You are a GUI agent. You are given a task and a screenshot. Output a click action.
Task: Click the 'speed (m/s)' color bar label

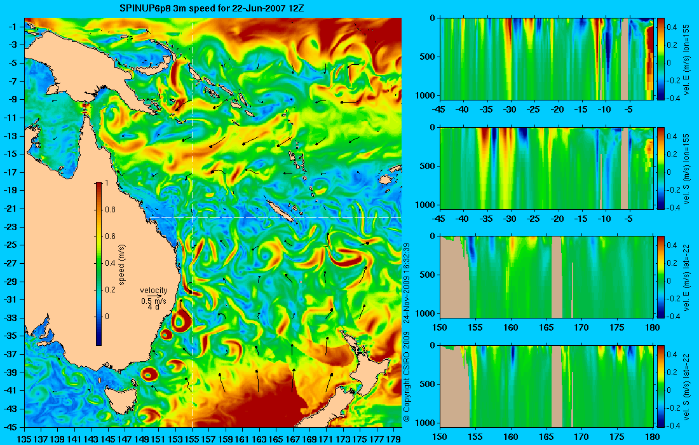click(122, 264)
